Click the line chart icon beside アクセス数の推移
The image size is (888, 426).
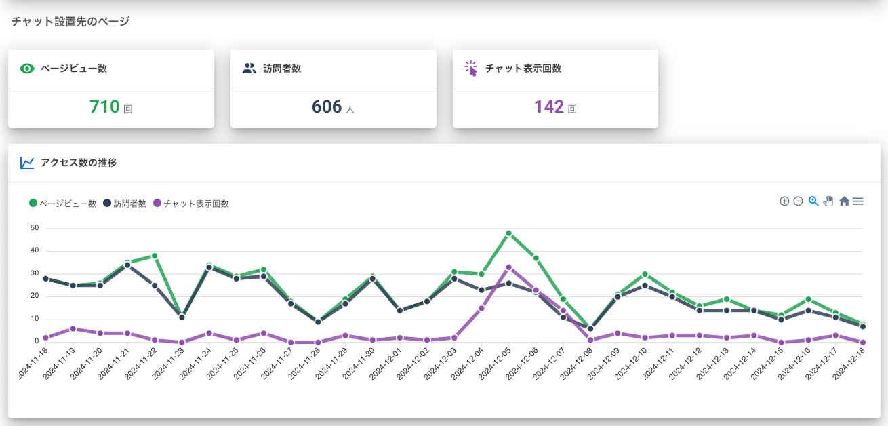coord(27,163)
